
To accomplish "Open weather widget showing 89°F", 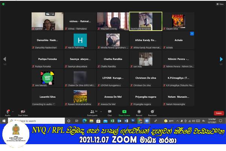I will click(169, 121).
